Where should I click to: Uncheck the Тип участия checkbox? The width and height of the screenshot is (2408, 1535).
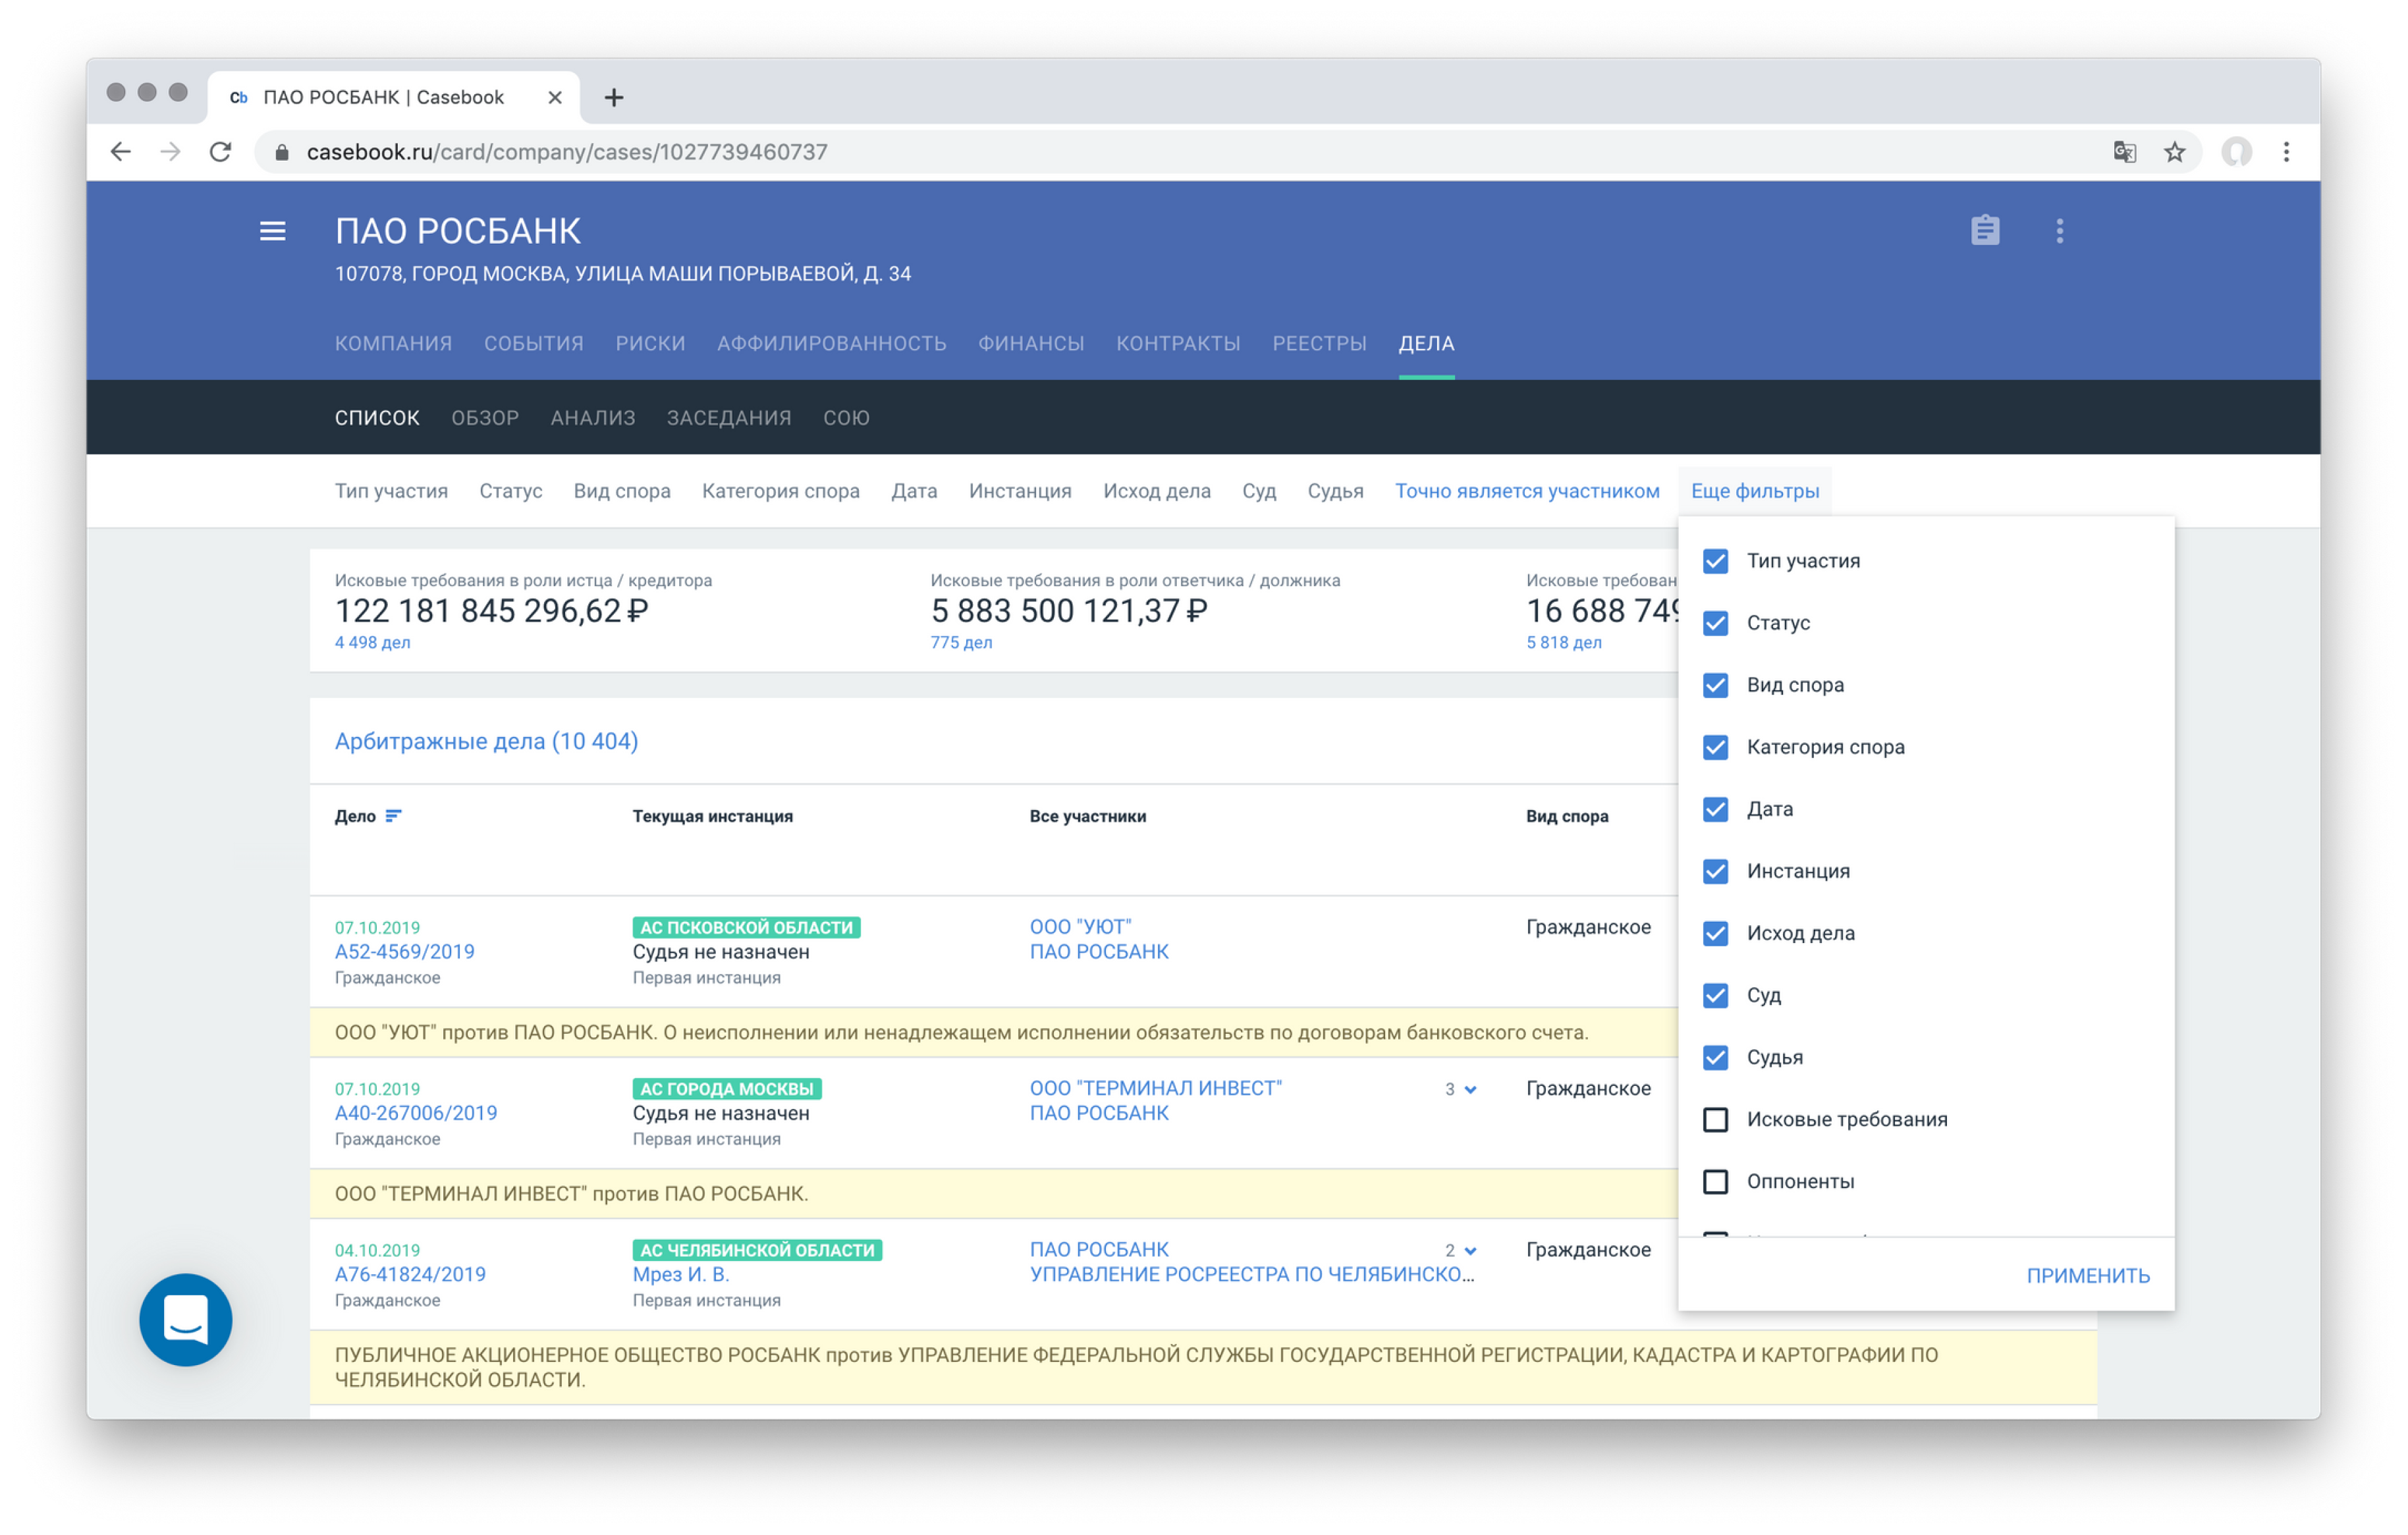point(1715,561)
